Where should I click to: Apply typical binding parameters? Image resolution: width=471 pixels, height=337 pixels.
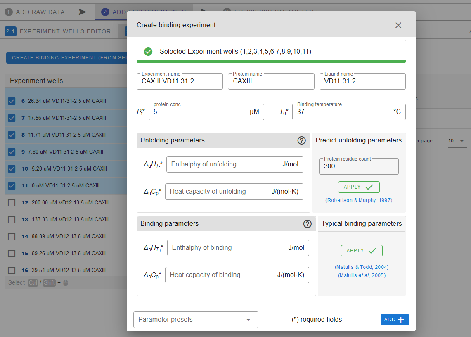click(361, 251)
